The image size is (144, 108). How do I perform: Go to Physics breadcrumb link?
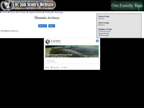click(x=13, y=12)
